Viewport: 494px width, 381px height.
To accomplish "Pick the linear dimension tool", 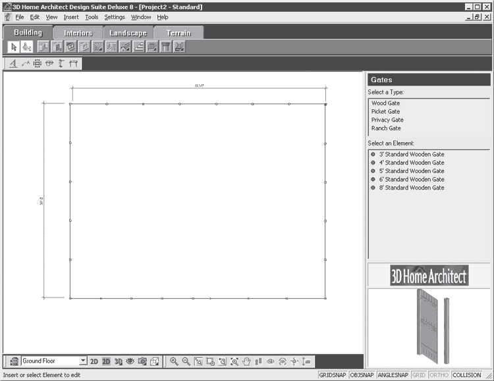I will coord(73,64).
